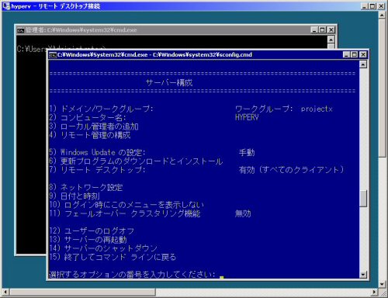Click option 10 'ログイン時にこのメニューを表示しない'

(x=126, y=205)
